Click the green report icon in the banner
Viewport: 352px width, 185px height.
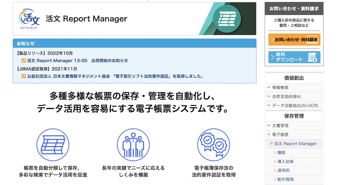227,19
